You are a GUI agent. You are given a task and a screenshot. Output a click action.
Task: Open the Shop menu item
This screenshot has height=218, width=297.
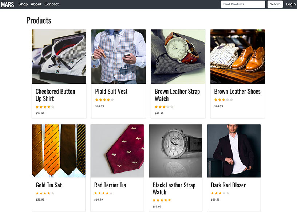click(x=23, y=4)
